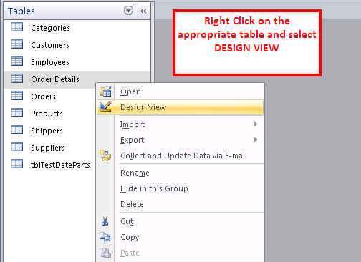361x262 pixels.
Task: Click the Shippers table name
Action: point(47,131)
